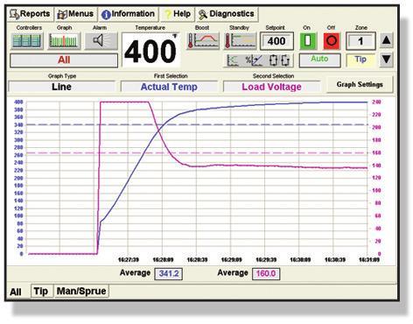
Task: Open the Help menu
Action: [177, 14]
